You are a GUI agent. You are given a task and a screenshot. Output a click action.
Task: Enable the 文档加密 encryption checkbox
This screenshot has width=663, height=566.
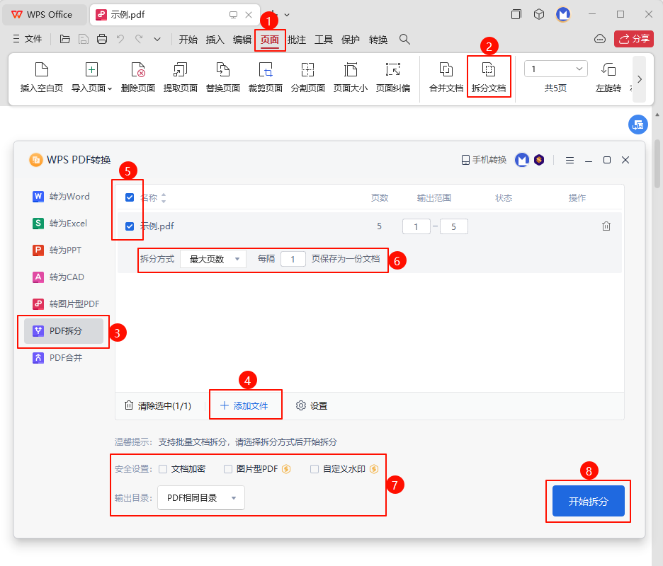(x=164, y=468)
